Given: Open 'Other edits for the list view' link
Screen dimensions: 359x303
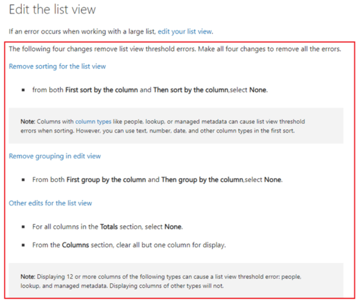Looking at the screenshot, I should [50, 203].
